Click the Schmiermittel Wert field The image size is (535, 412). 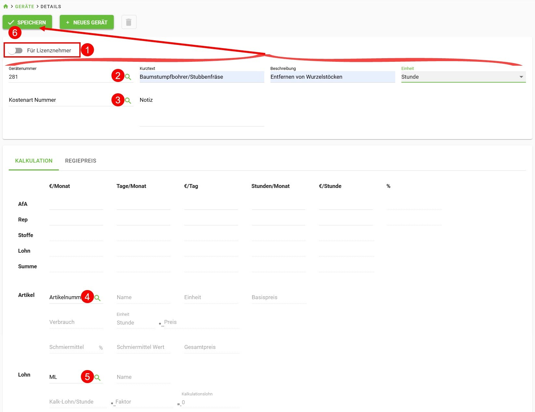point(143,347)
